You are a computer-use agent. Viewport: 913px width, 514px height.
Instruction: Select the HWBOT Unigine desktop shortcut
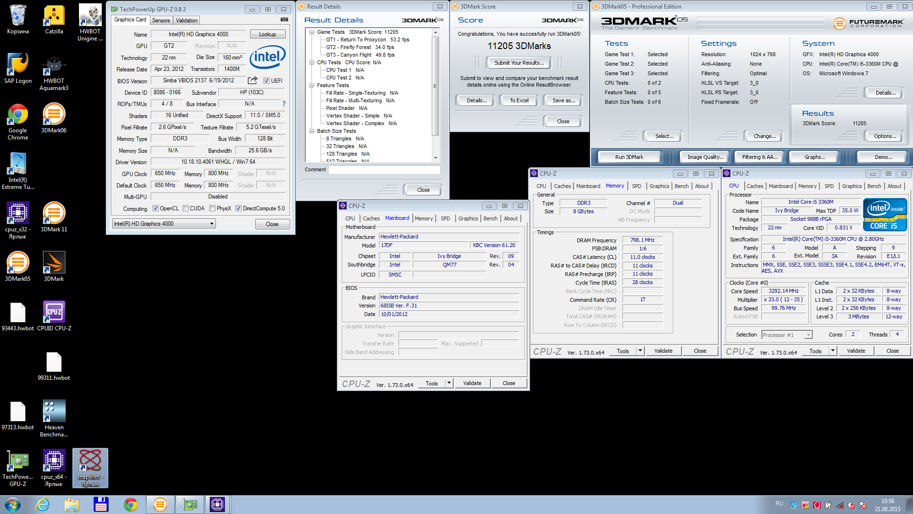click(90, 22)
